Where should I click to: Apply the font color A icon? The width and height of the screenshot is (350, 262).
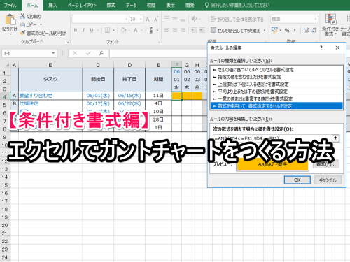(136, 30)
